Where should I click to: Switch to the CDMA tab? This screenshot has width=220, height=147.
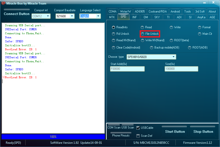click(x=113, y=11)
